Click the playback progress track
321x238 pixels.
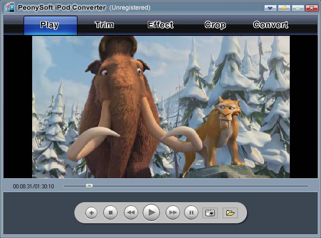coord(186,186)
